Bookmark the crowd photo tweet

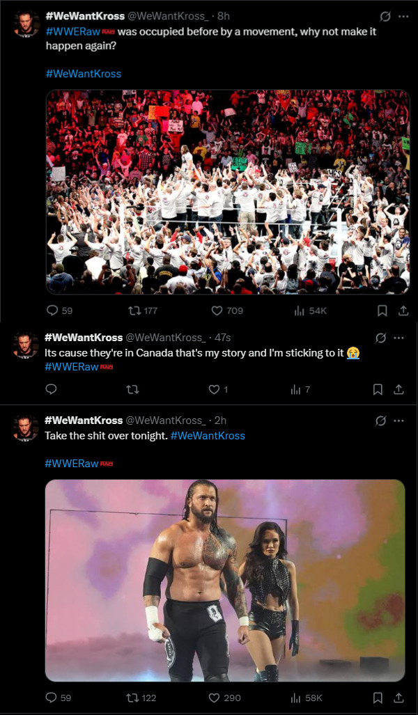tap(382, 311)
